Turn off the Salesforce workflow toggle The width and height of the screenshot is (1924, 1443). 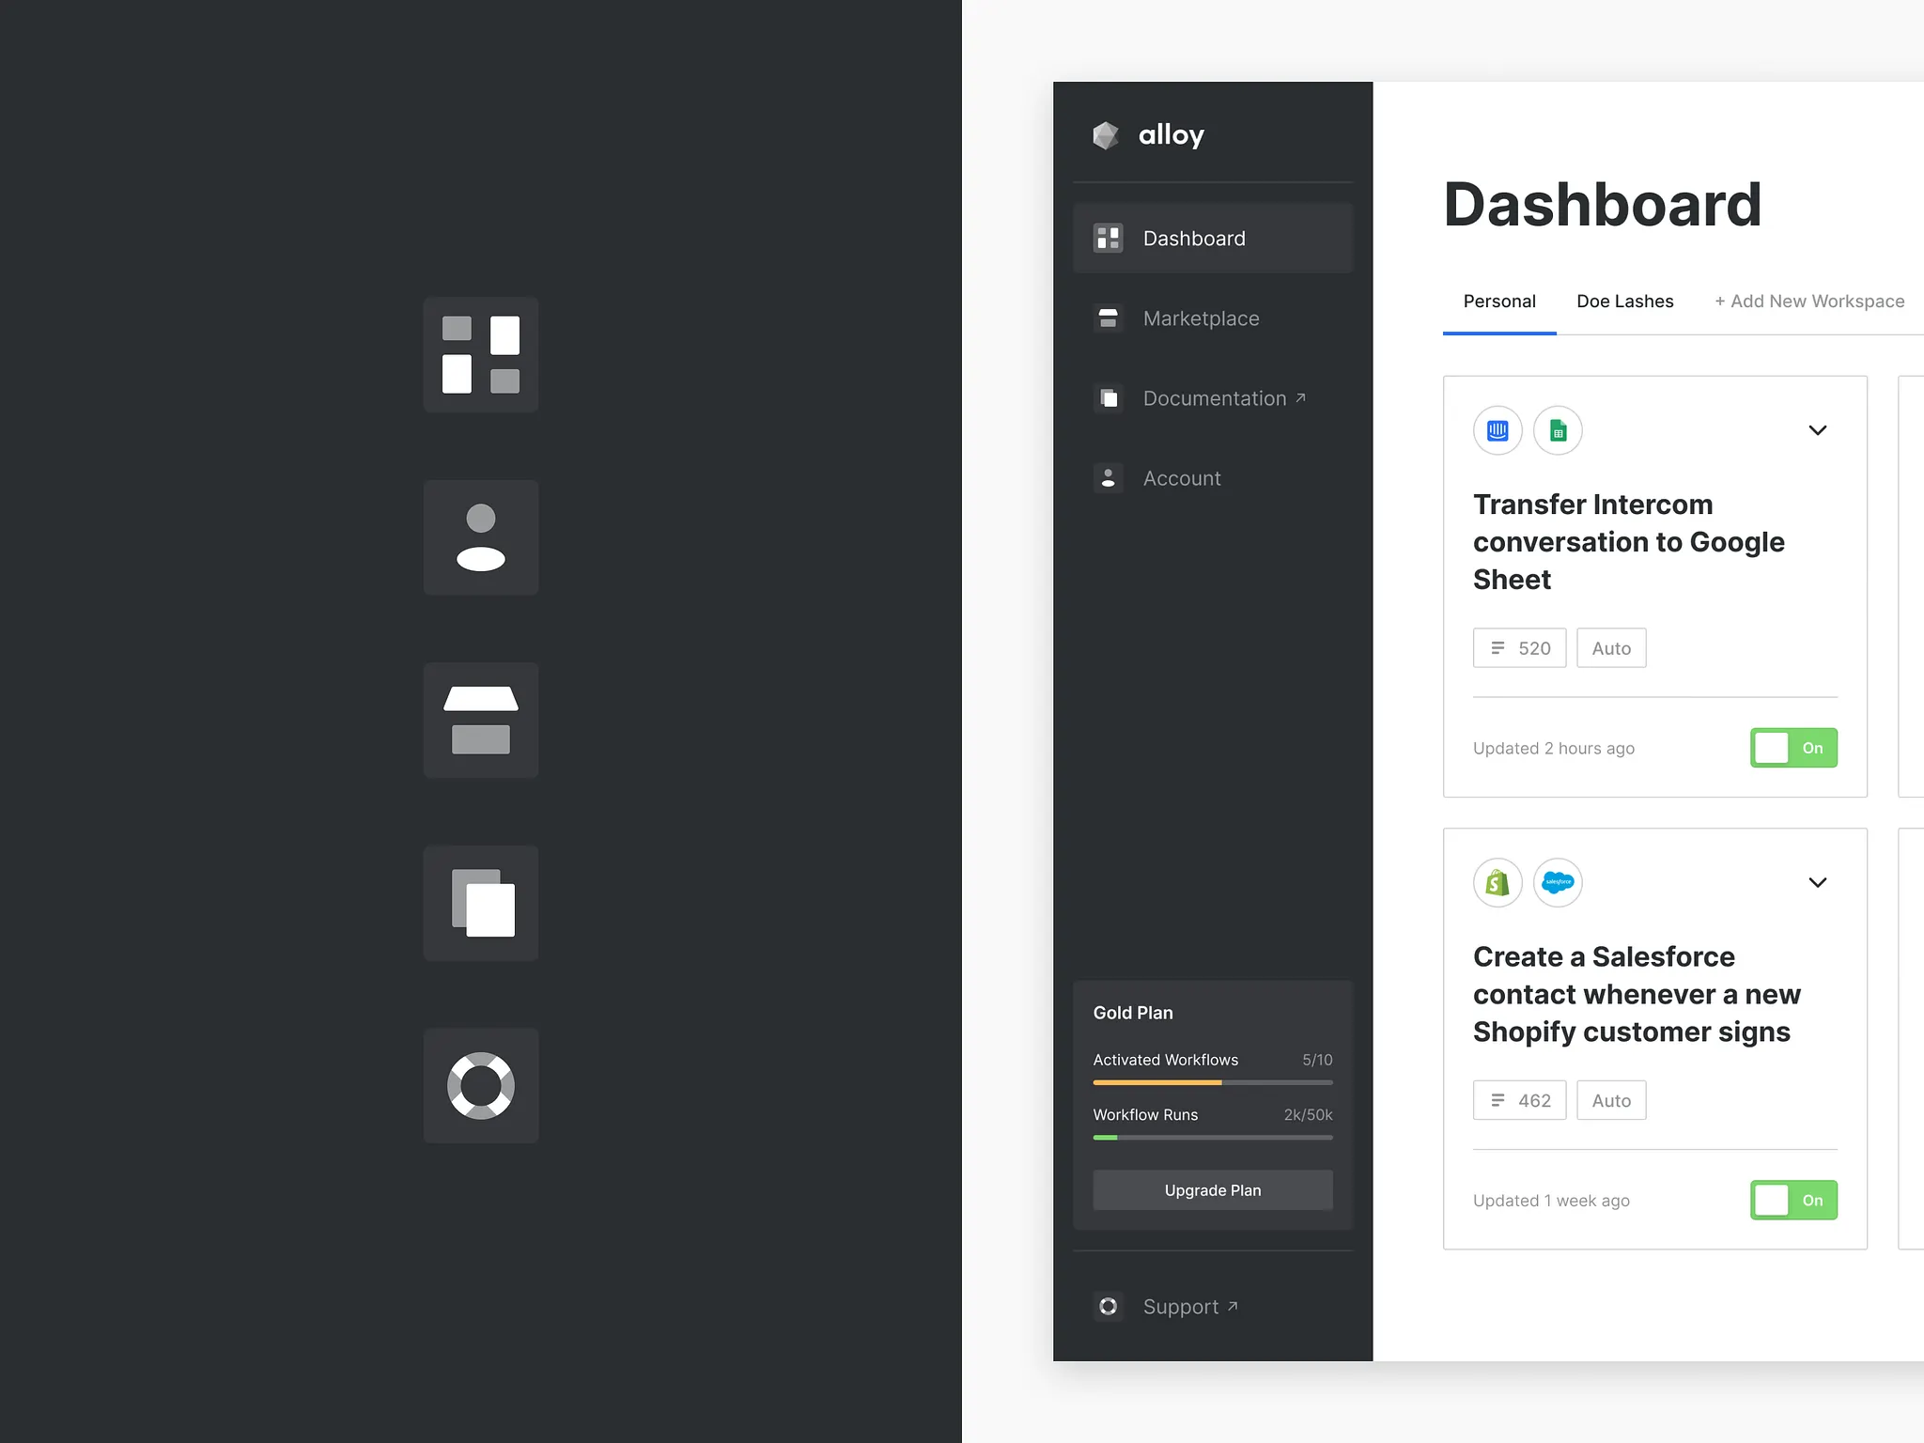[1792, 1200]
